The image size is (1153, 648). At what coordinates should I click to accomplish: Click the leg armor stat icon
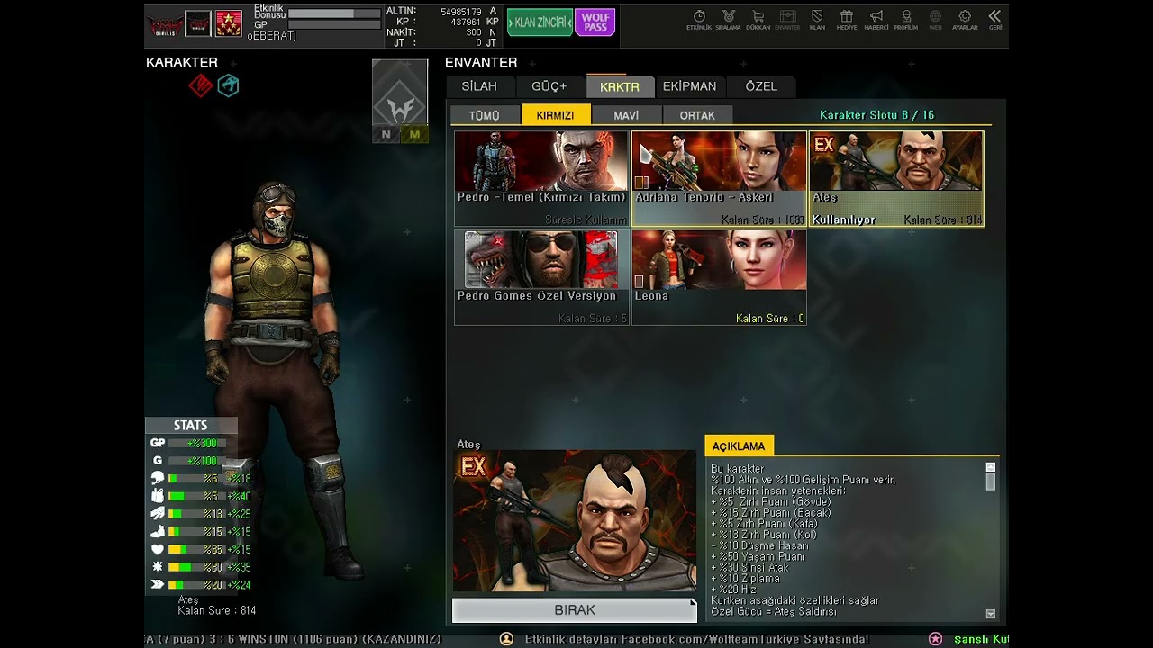coord(158,531)
